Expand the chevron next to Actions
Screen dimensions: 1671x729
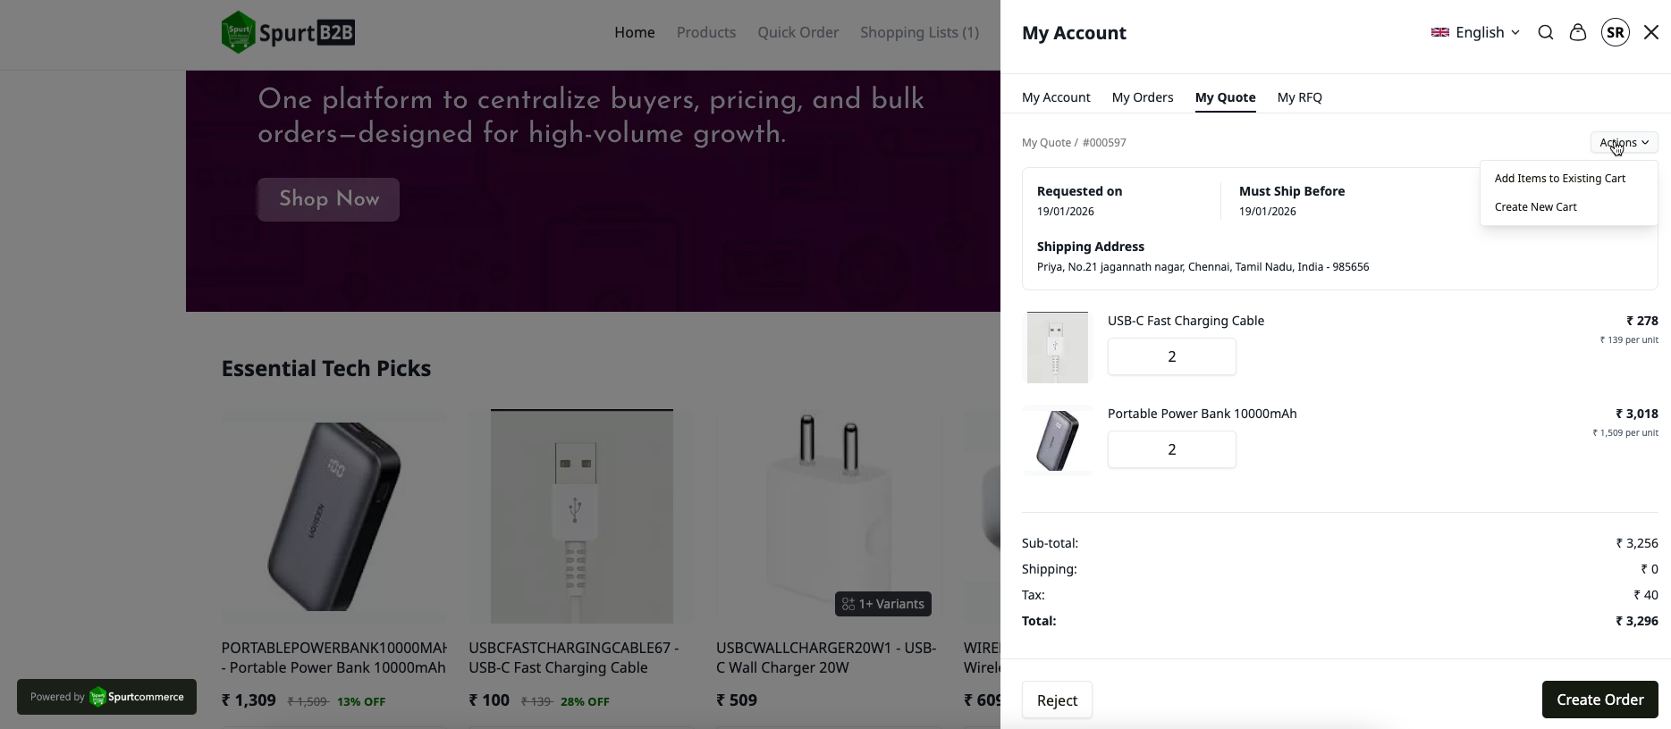click(1645, 142)
